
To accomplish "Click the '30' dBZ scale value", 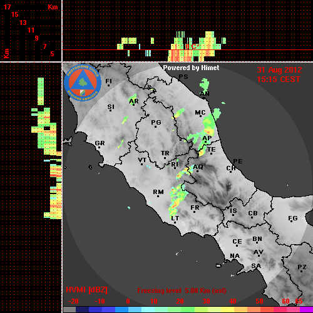I will (206, 301).
